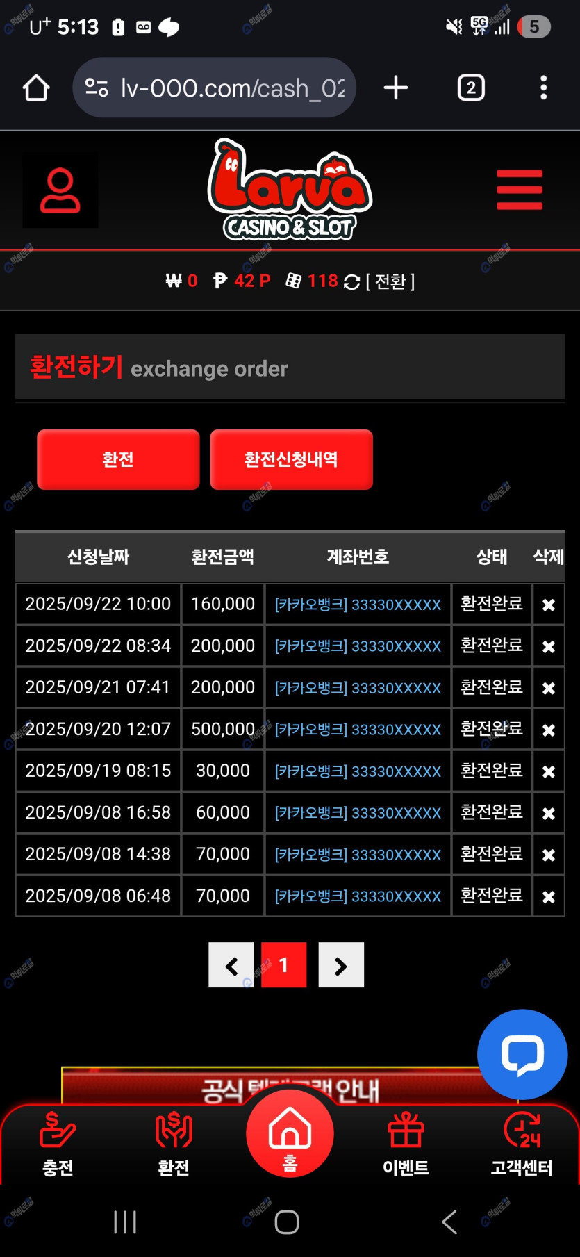Delete the 2025/09/22 10:00 exchange record

[549, 605]
